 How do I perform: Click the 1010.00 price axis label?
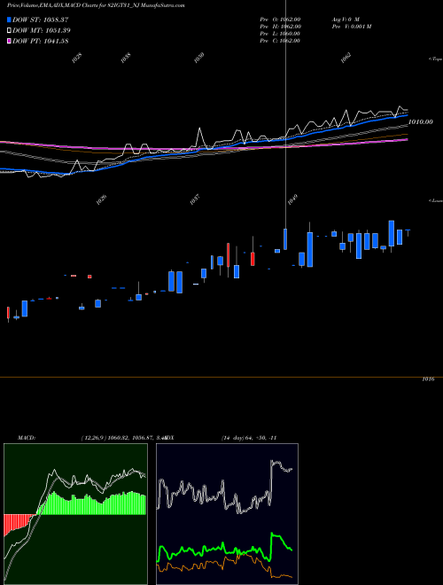tap(421, 121)
